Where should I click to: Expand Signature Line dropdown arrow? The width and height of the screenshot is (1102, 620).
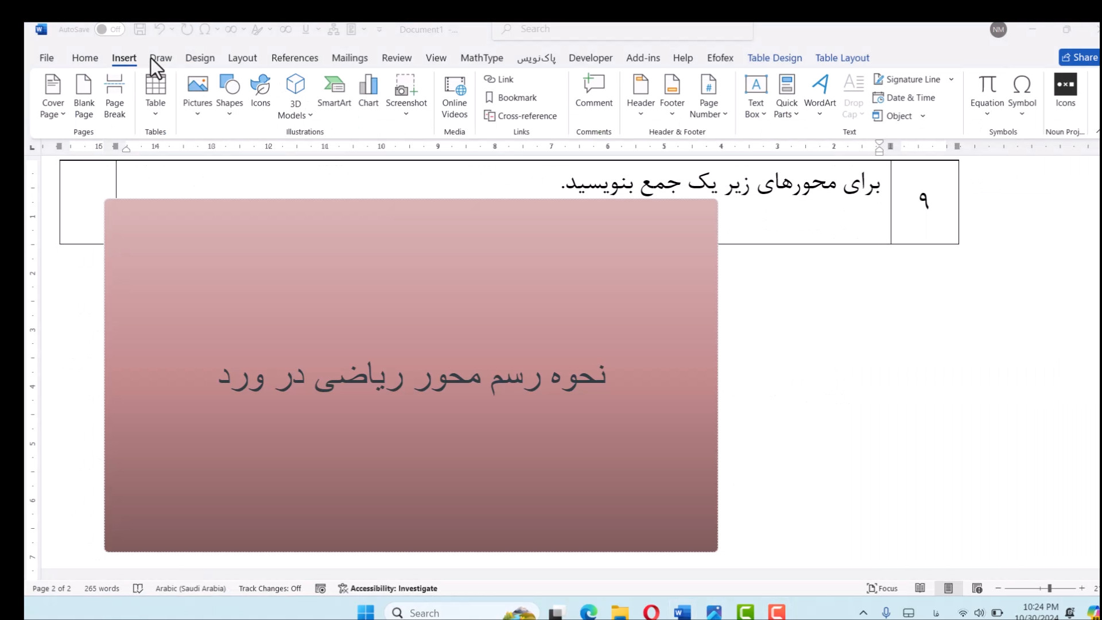click(951, 79)
